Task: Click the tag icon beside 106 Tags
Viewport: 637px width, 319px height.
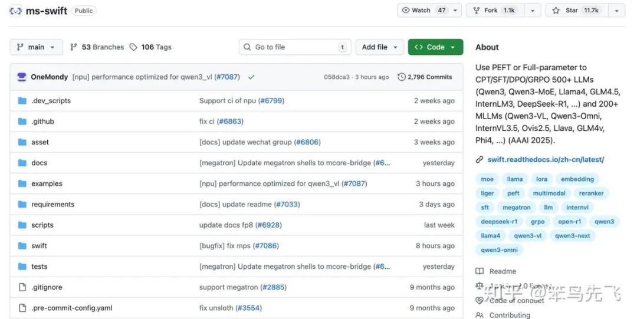Action: 133,47
